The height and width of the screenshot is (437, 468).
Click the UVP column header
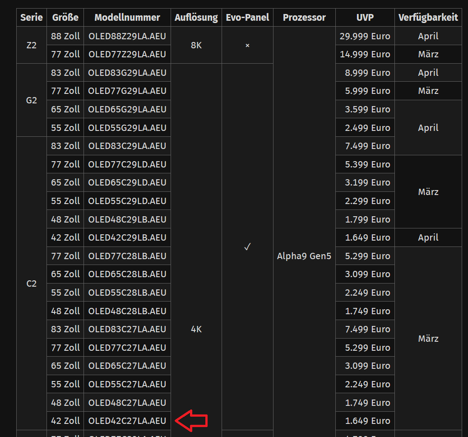364,17
